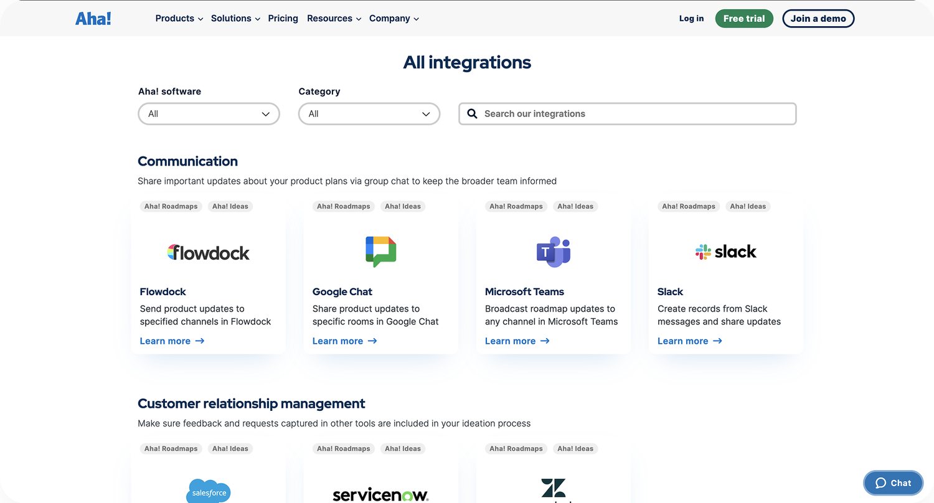Click the Google Chat card title
This screenshot has width=934, height=503.
[342, 291]
